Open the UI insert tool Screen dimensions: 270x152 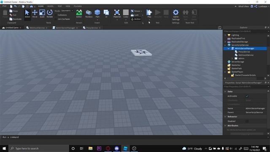coord(106,14)
